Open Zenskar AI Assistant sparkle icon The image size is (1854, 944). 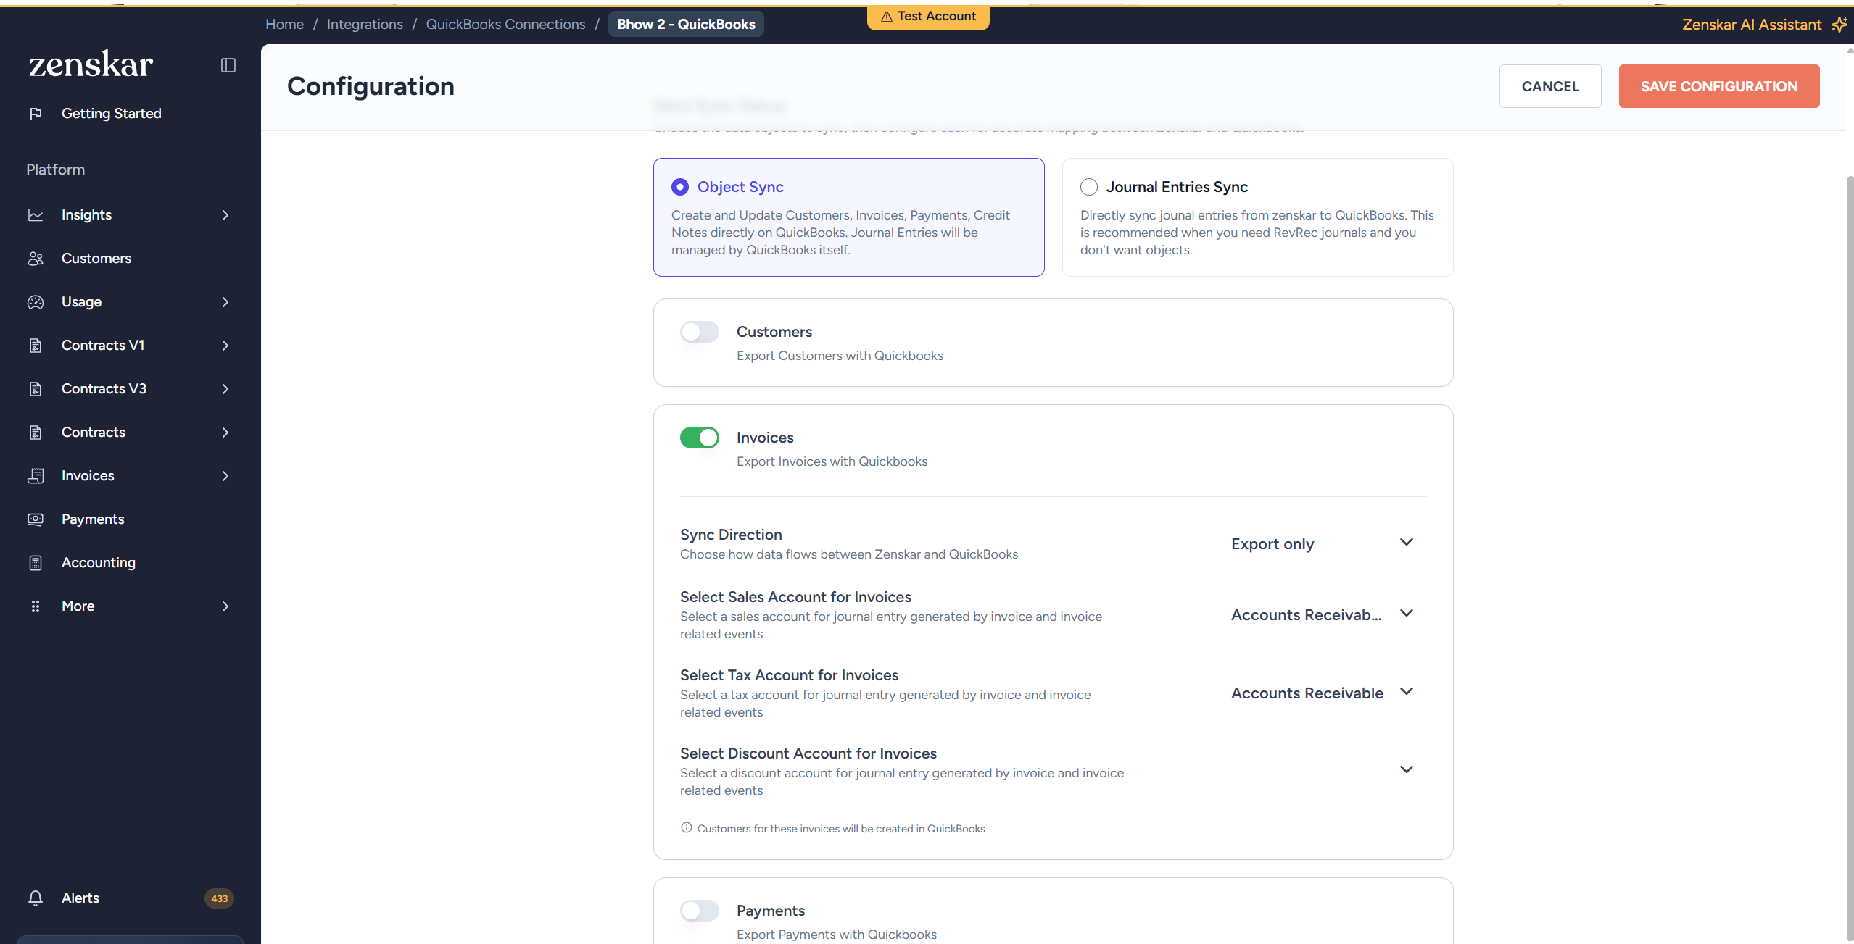click(x=1838, y=25)
